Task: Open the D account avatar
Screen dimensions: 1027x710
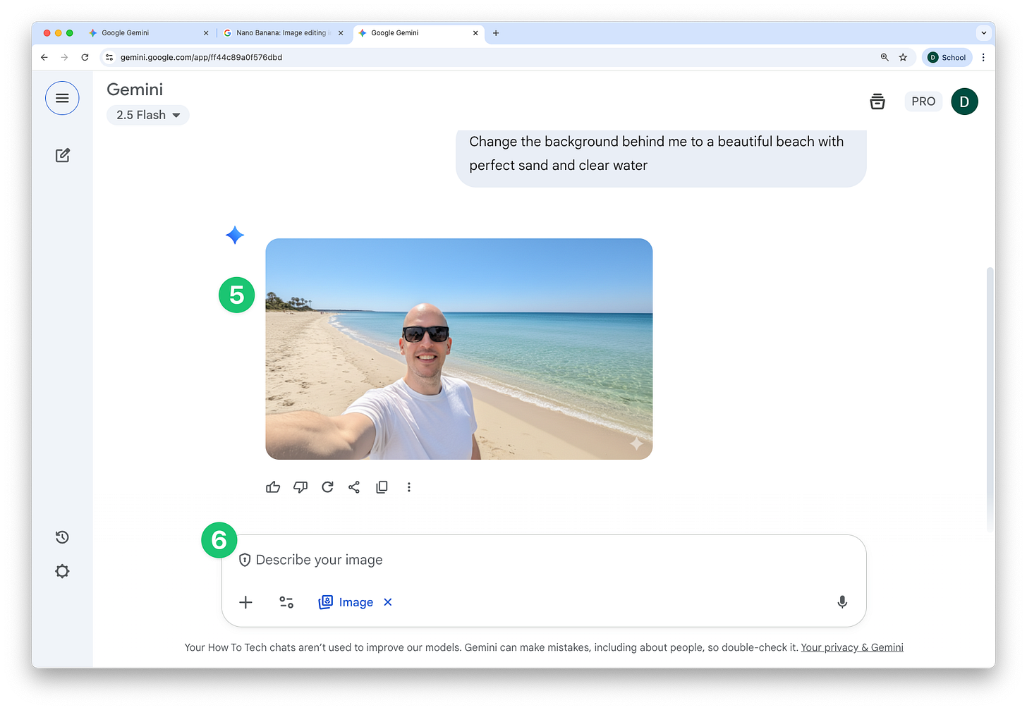Action: click(x=964, y=102)
